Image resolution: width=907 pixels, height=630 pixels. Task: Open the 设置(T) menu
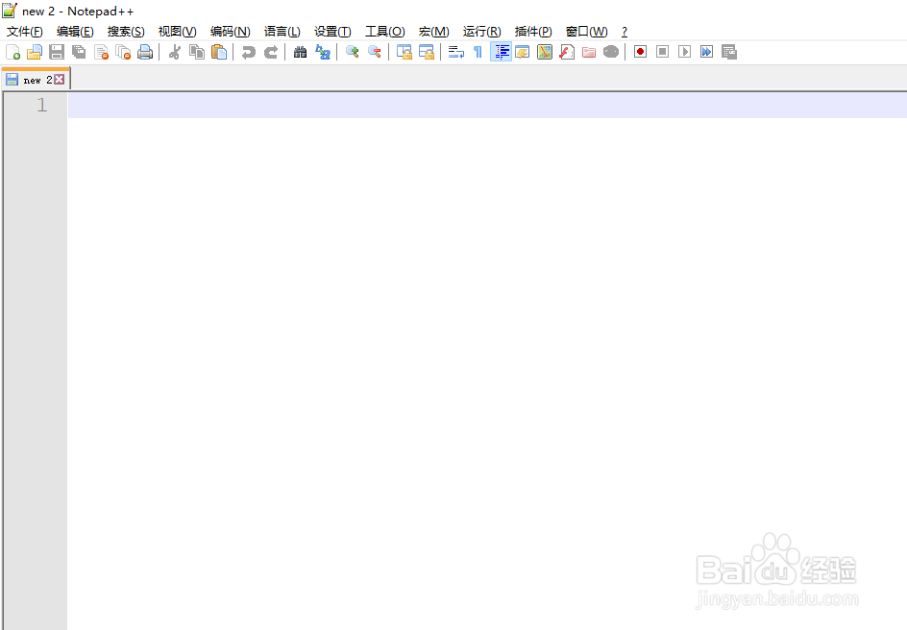332,31
